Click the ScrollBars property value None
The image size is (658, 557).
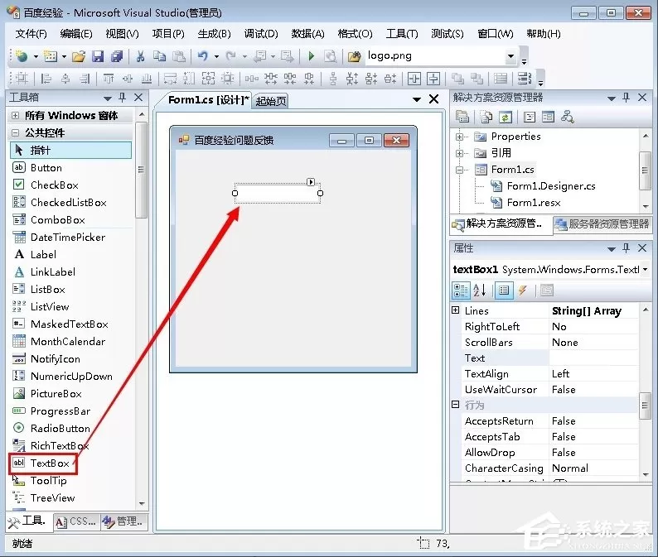(x=593, y=343)
